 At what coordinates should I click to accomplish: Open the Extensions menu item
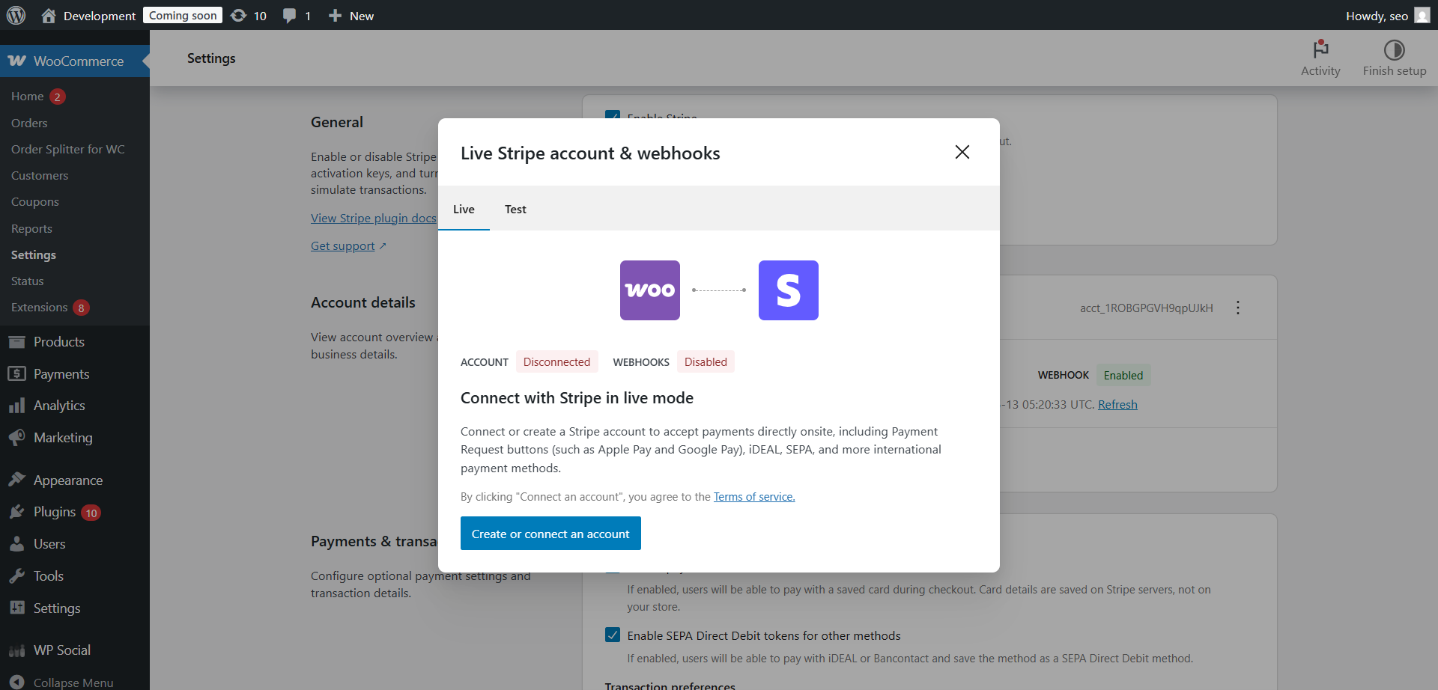tap(40, 307)
